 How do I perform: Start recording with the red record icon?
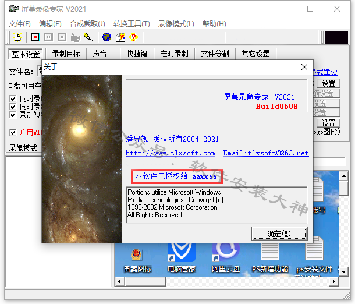click(35, 37)
